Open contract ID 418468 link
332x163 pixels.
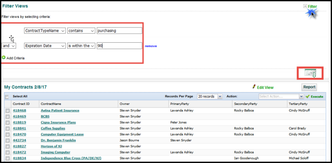pyautogui.click(x=19, y=111)
